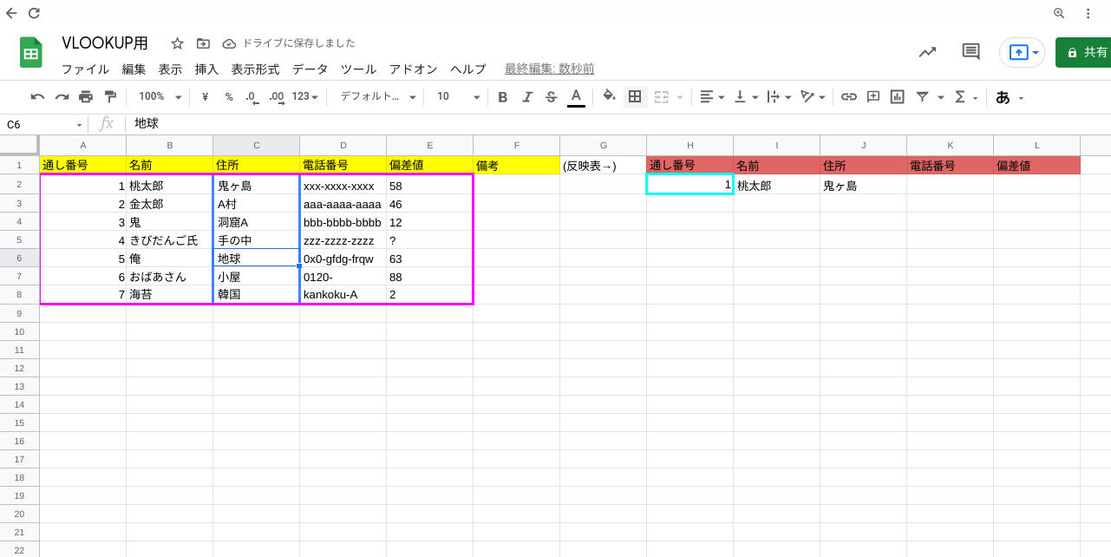Image resolution: width=1111 pixels, height=557 pixels.
Task: Open the borders icon
Action: pyautogui.click(x=635, y=96)
